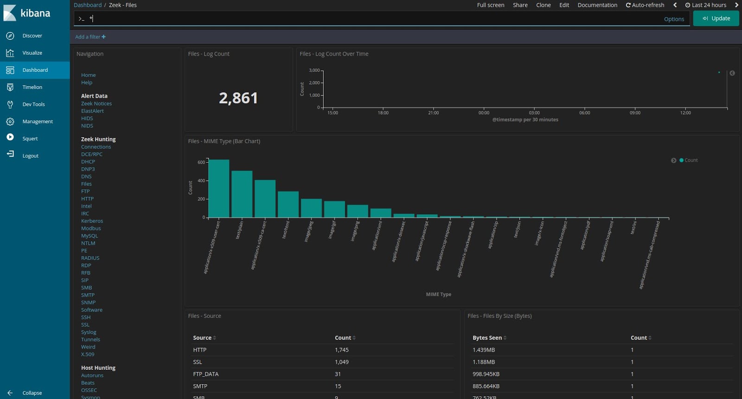This screenshot has height=399, width=742.
Task: Open Auto-refresh settings
Action: (645, 5)
